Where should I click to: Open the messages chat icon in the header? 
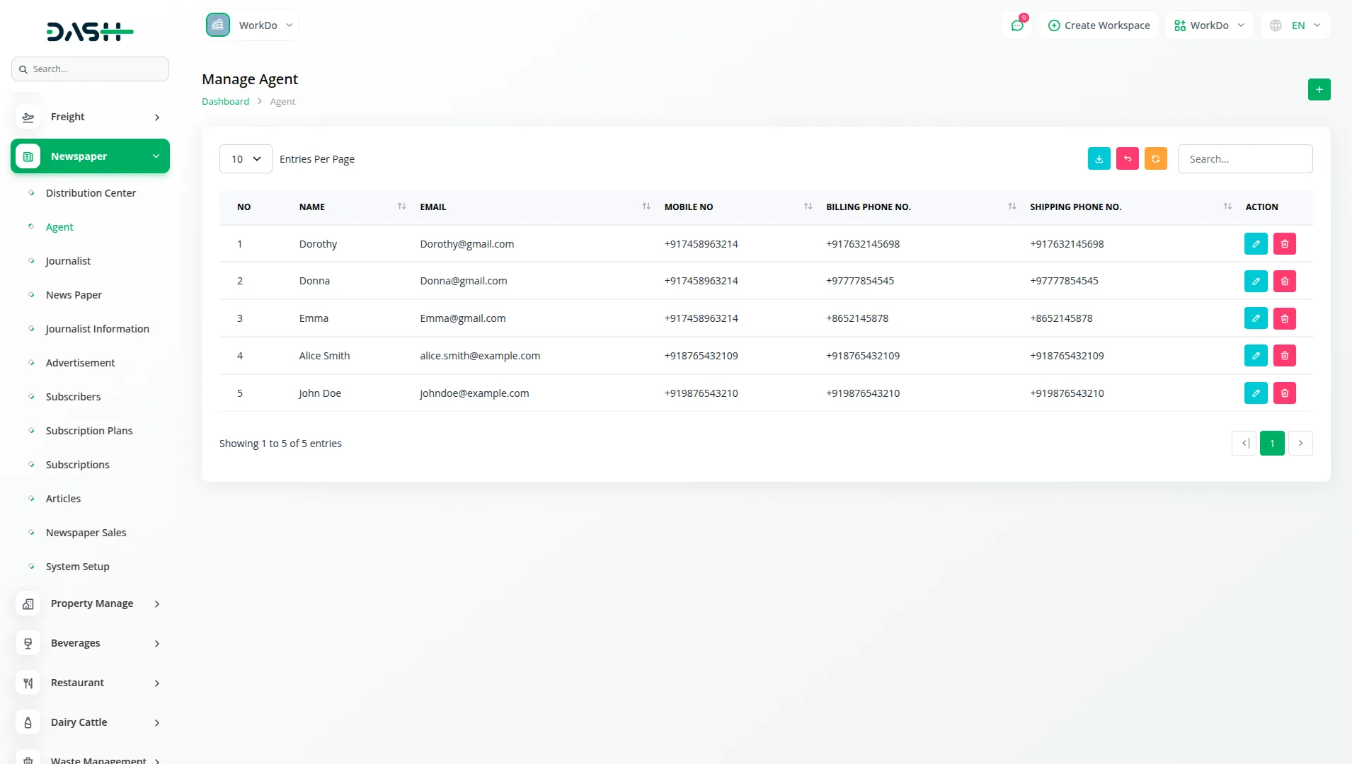coord(1017,25)
